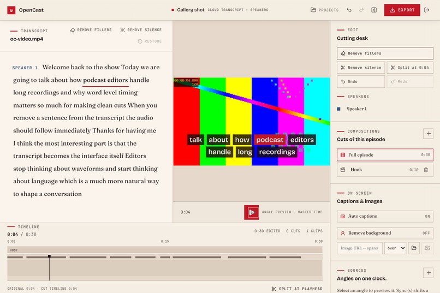This screenshot has width=440, height=293.
Task: Sign out using the exit icon
Action: pyautogui.click(x=427, y=10)
